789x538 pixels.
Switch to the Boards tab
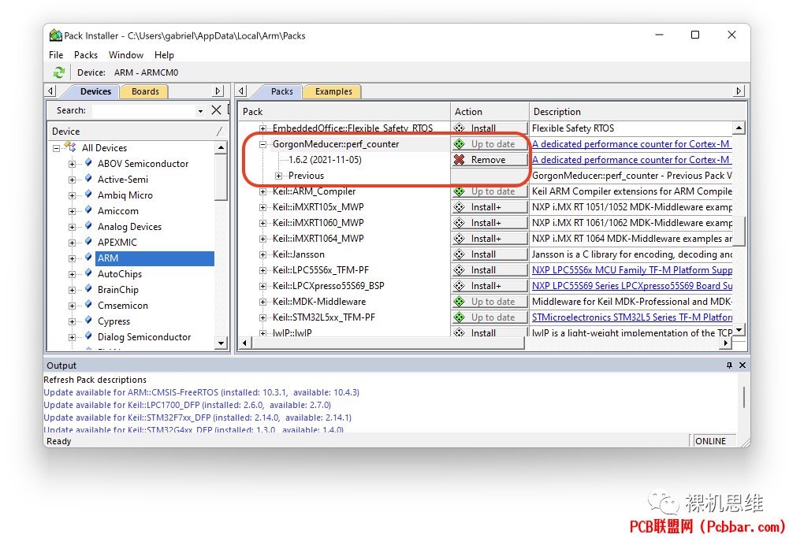click(x=145, y=91)
